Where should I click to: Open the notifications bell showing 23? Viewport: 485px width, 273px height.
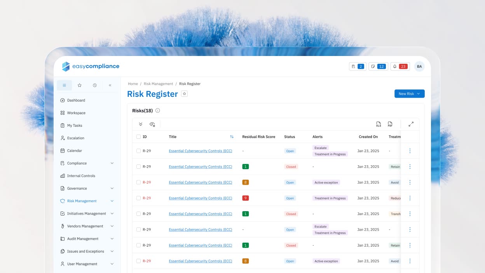pyautogui.click(x=400, y=66)
